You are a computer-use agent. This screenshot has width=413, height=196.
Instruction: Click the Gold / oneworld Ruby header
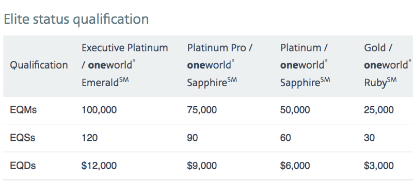tap(388, 65)
